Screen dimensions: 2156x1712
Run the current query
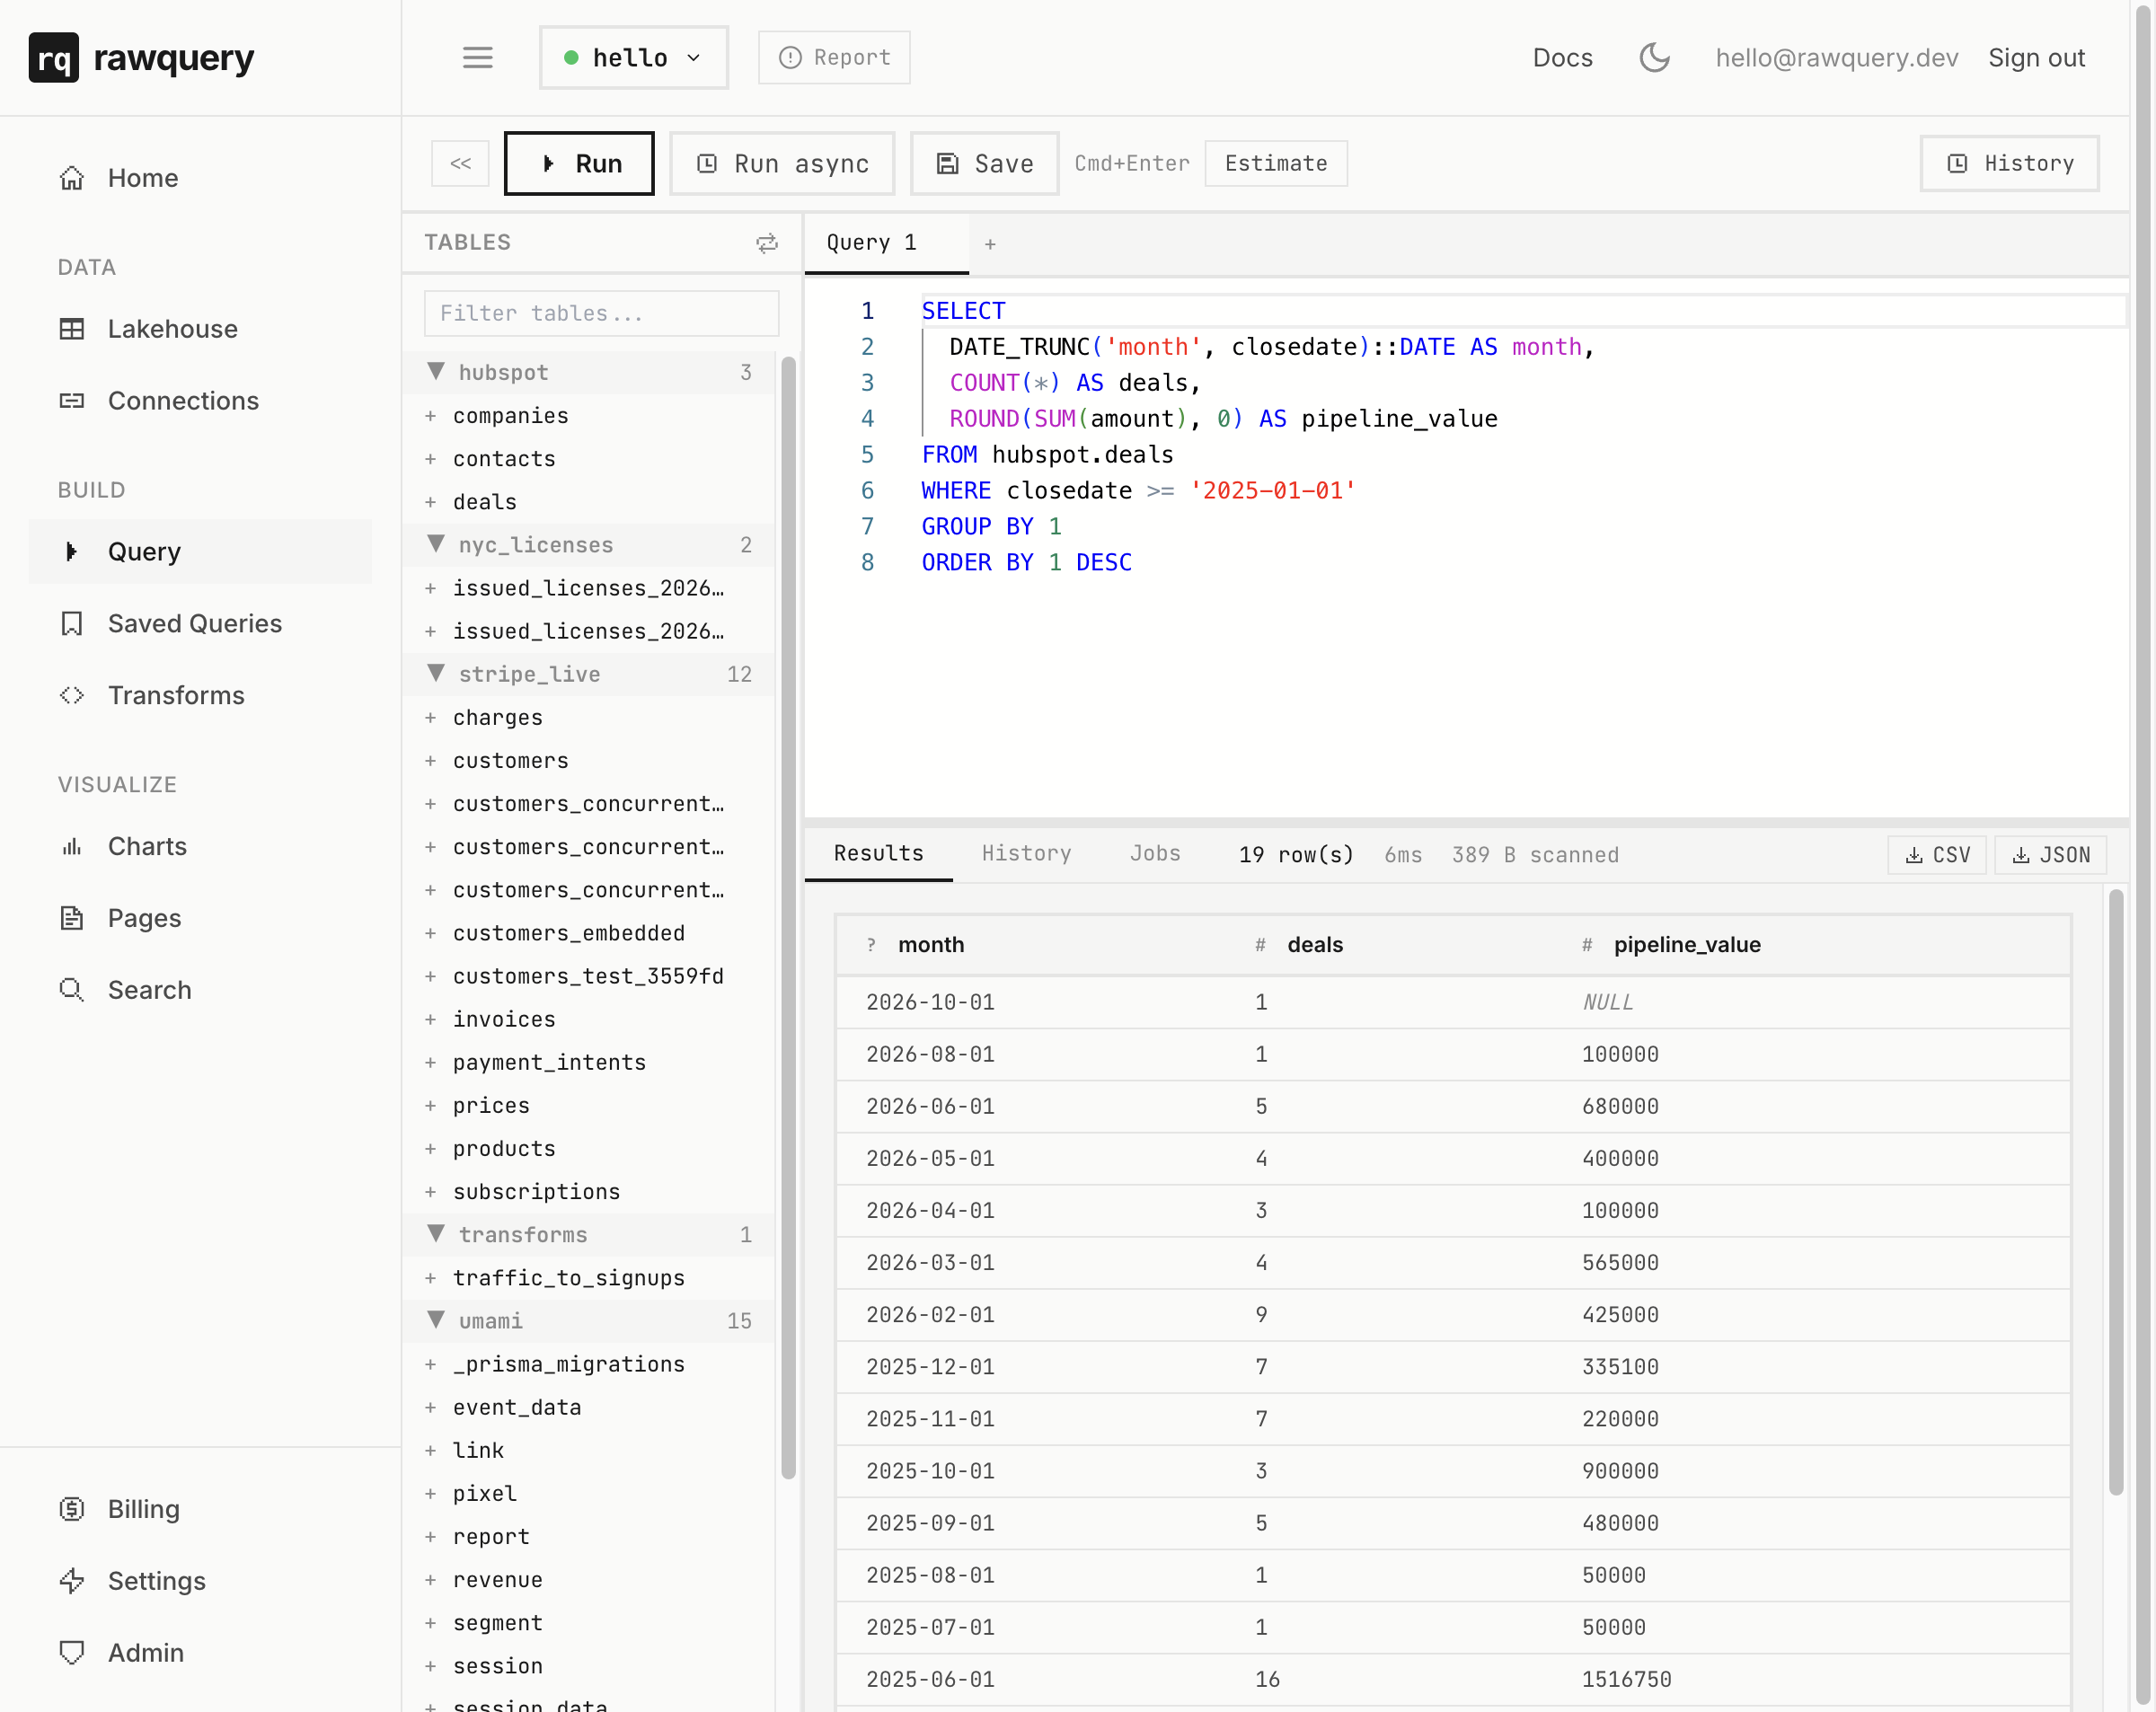(x=578, y=163)
